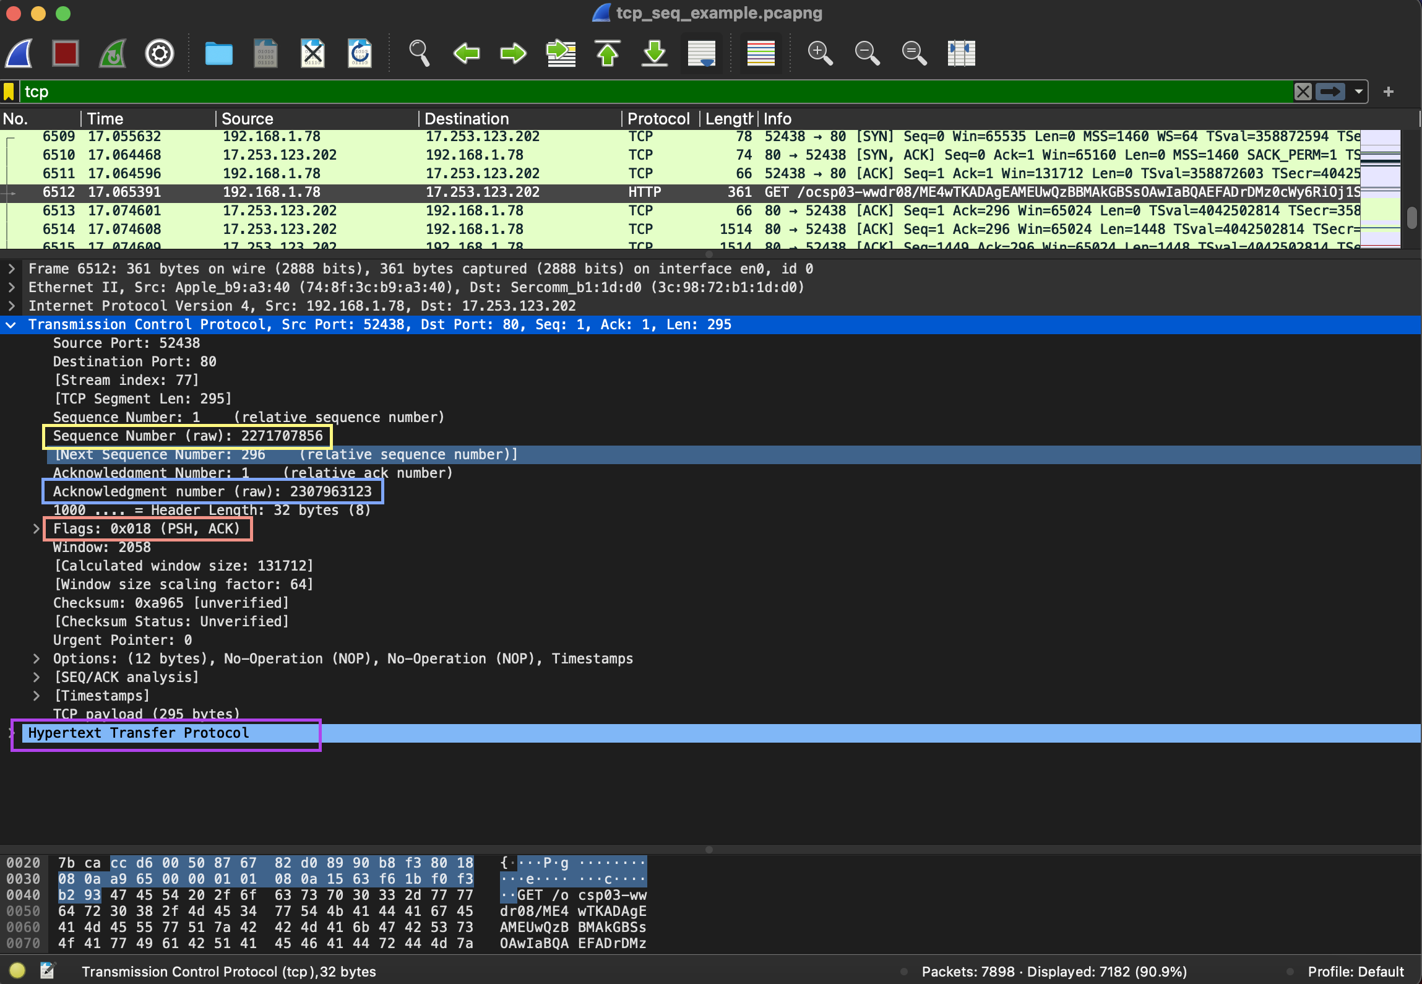This screenshot has width=1422, height=984.
Task: Reload this capture file icon
Action: (x=360, y=54)
